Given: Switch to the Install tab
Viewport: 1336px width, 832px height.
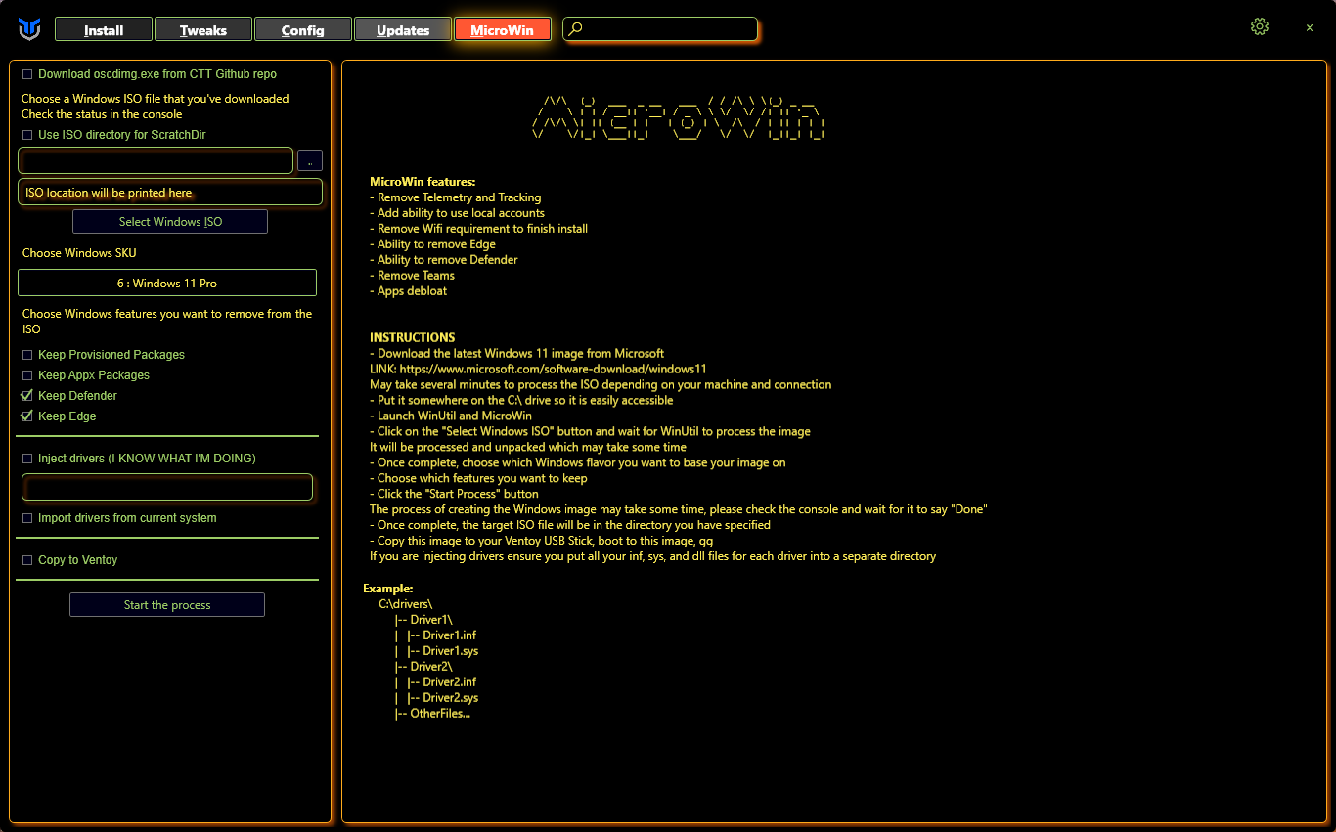Looking at the screenshot, I should point(104,30).
